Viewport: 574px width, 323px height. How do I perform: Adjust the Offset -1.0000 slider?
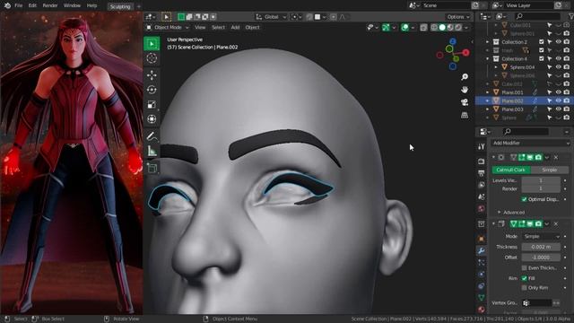[x=541, y=258]
